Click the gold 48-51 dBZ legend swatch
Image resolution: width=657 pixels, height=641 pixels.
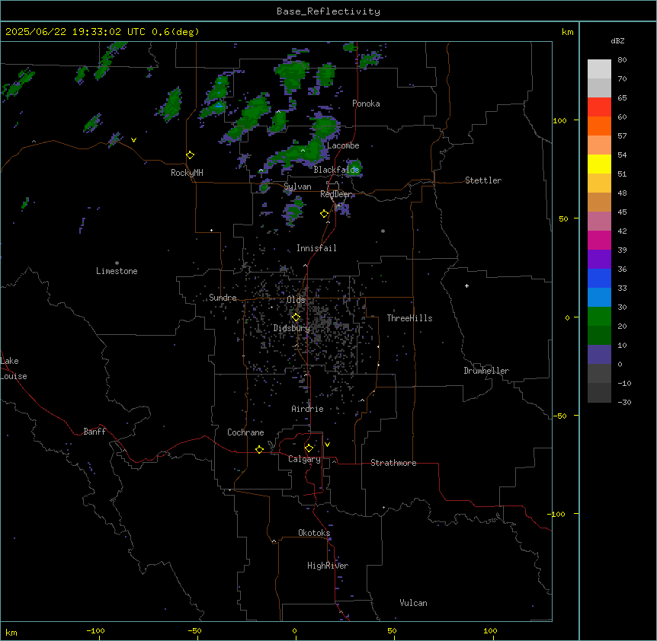(x=599, y=183)
